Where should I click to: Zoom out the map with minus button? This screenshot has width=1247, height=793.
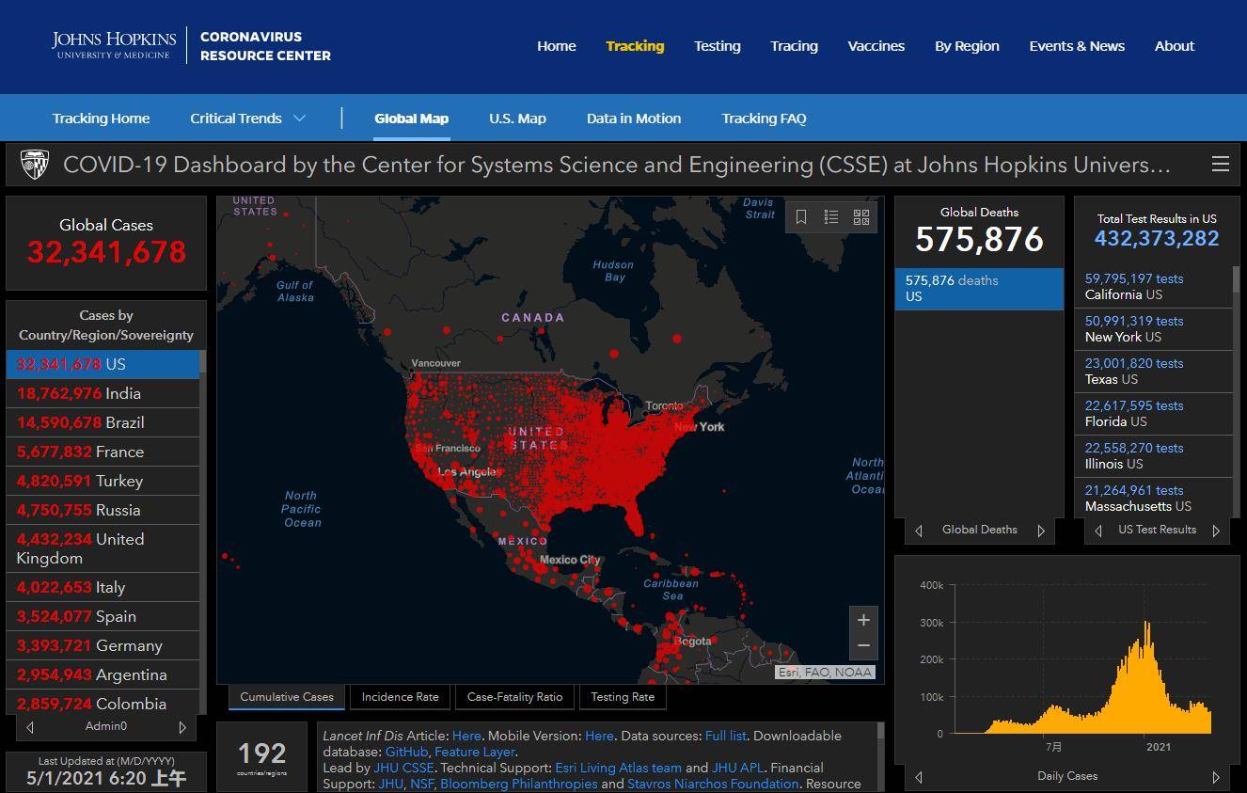click(863, 645)
